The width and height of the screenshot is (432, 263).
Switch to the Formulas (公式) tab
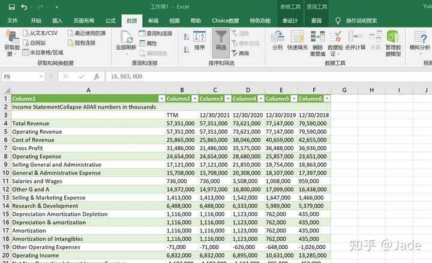coord(110,20)
